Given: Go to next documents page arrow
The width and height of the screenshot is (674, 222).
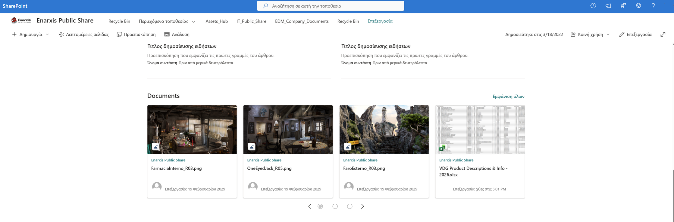Looking at the screenshot, I should click(x=362, y=206).
